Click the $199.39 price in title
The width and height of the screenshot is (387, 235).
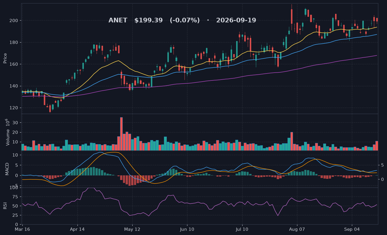[x=149, y=21]
